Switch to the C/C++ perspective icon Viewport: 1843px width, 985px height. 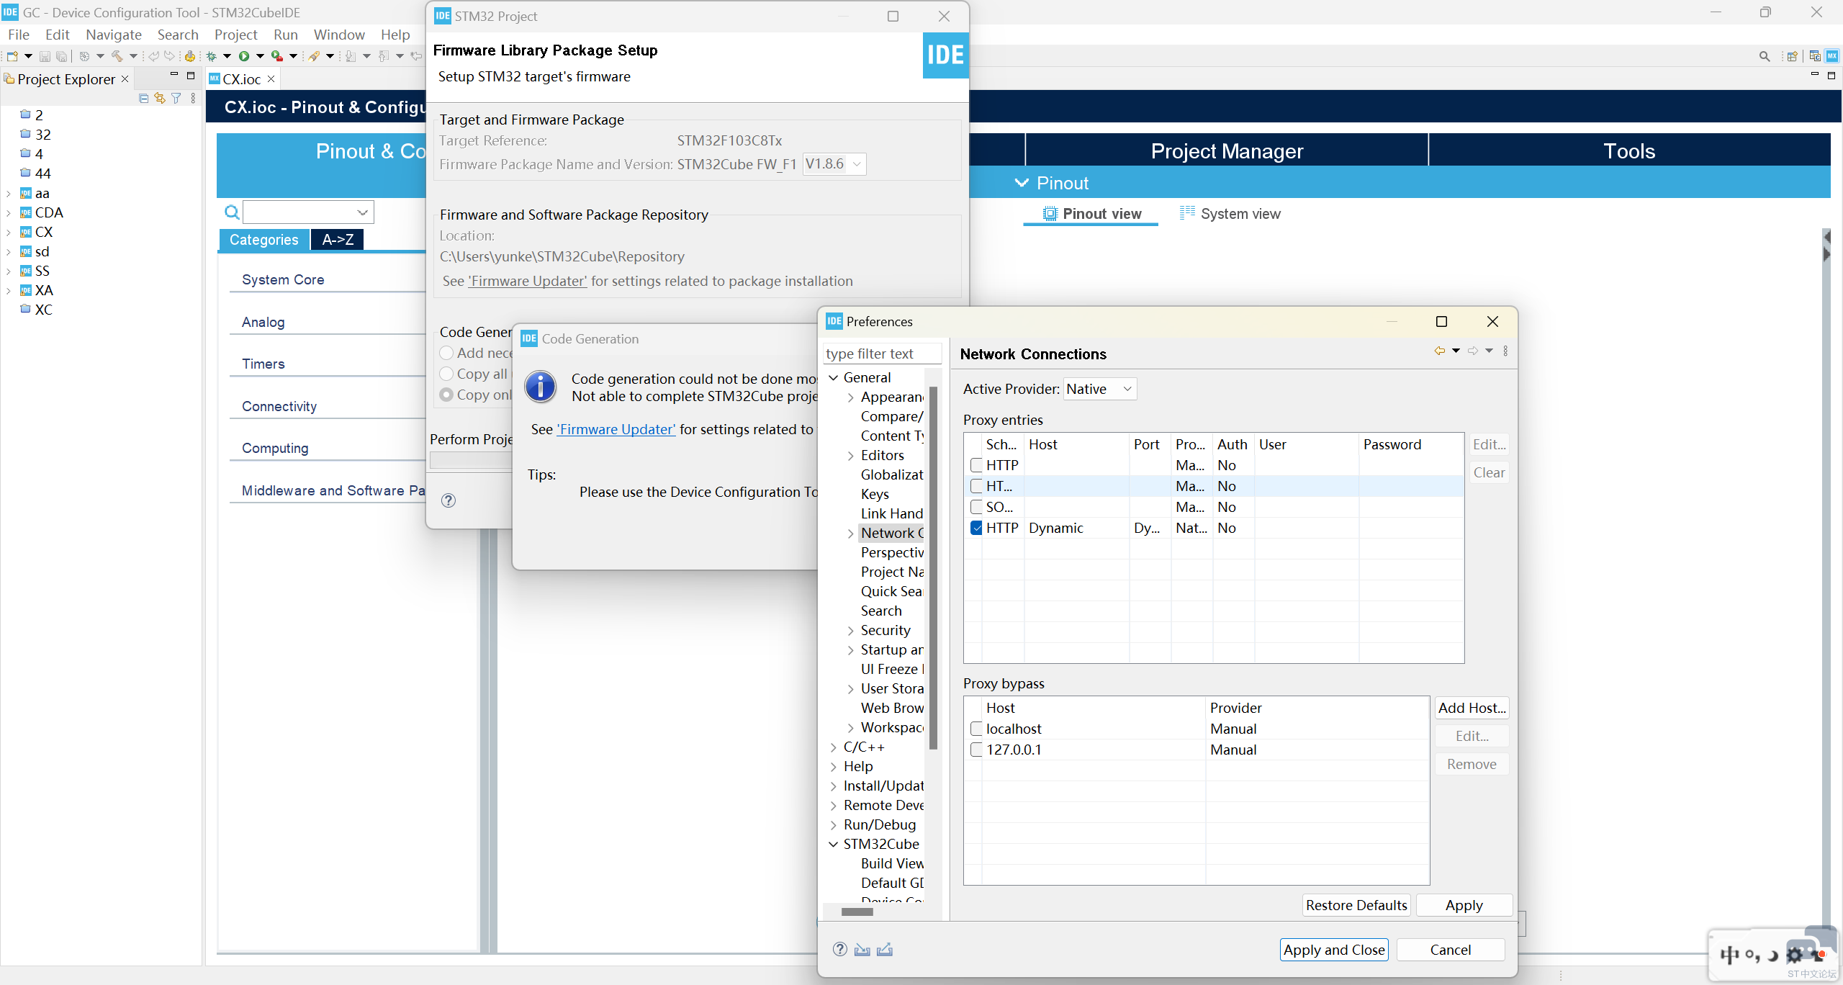click(x=1815, y=56)
